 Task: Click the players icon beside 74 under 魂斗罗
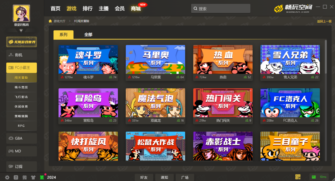point(110,77)
